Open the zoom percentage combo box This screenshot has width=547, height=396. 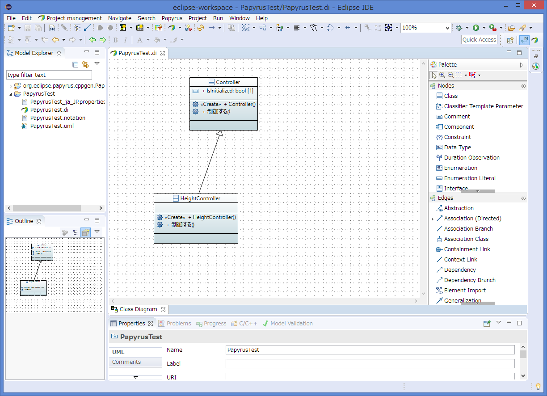coord(447,28)
